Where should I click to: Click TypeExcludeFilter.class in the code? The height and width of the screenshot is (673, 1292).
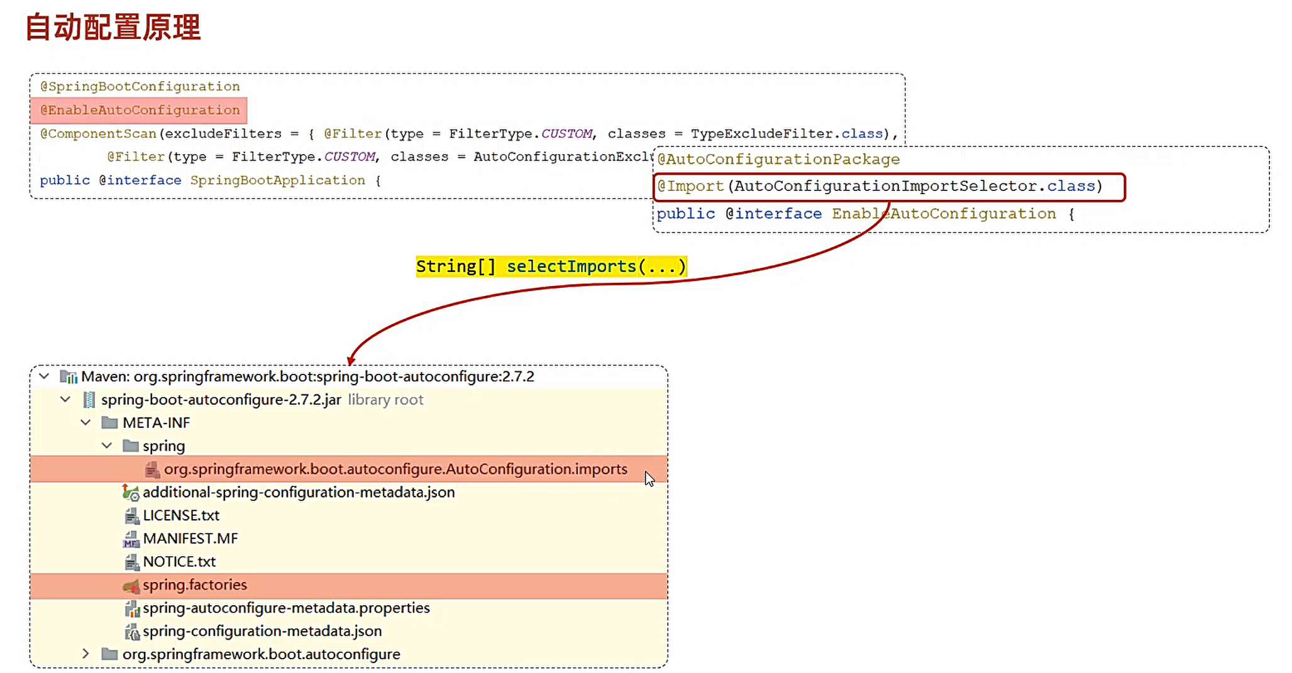[x=787, y=133]
